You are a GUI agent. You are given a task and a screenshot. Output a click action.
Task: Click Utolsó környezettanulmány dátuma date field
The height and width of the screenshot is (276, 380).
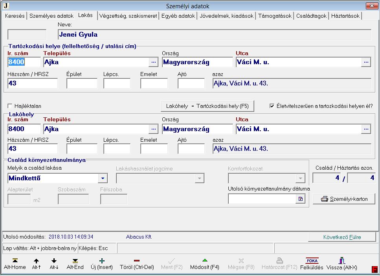262,199
